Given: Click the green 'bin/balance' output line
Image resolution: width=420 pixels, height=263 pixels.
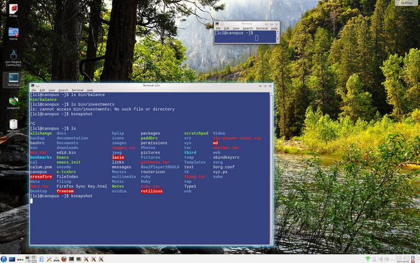Looking at the screenshot, I should tap(43, 100).
